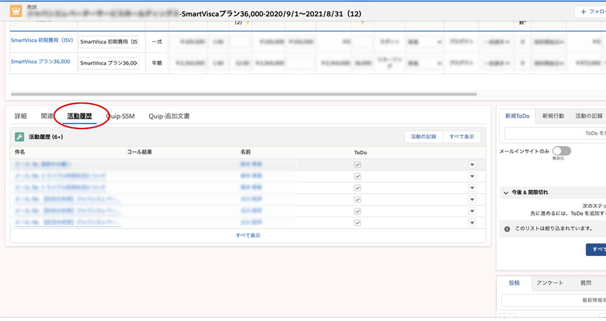606x321 pixels.
Task: Open the action menu arrow of fifth activity row
Action: click(x=472, y=211)
